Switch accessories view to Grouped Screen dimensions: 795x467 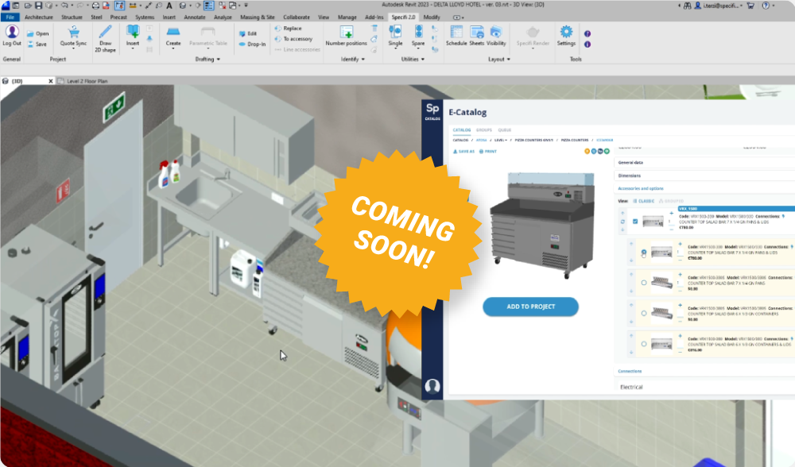(672, 201)
